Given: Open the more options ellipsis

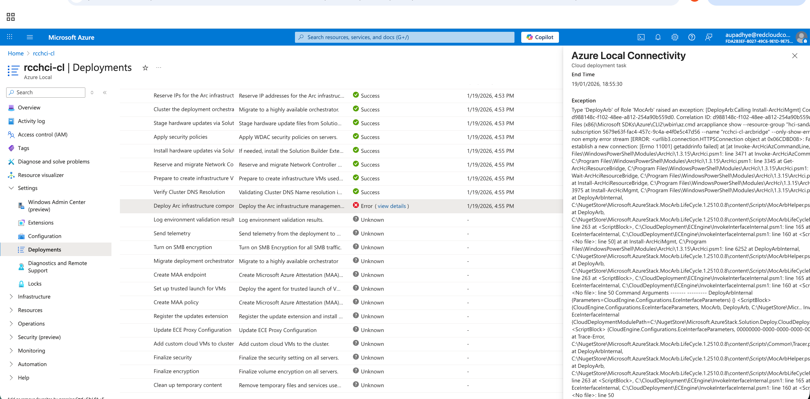Looking at the screenshot, I should click(x=159, y=68).
